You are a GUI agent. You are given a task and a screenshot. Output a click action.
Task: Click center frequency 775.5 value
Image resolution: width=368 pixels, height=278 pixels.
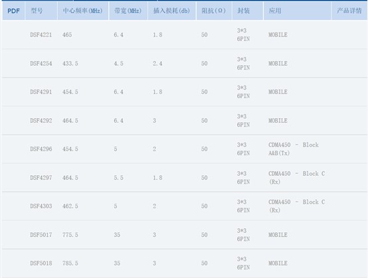coord(70,235)
